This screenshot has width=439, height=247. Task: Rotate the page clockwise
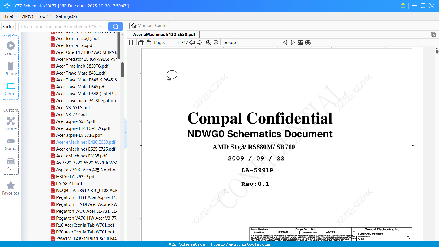[x=148, y=43]
